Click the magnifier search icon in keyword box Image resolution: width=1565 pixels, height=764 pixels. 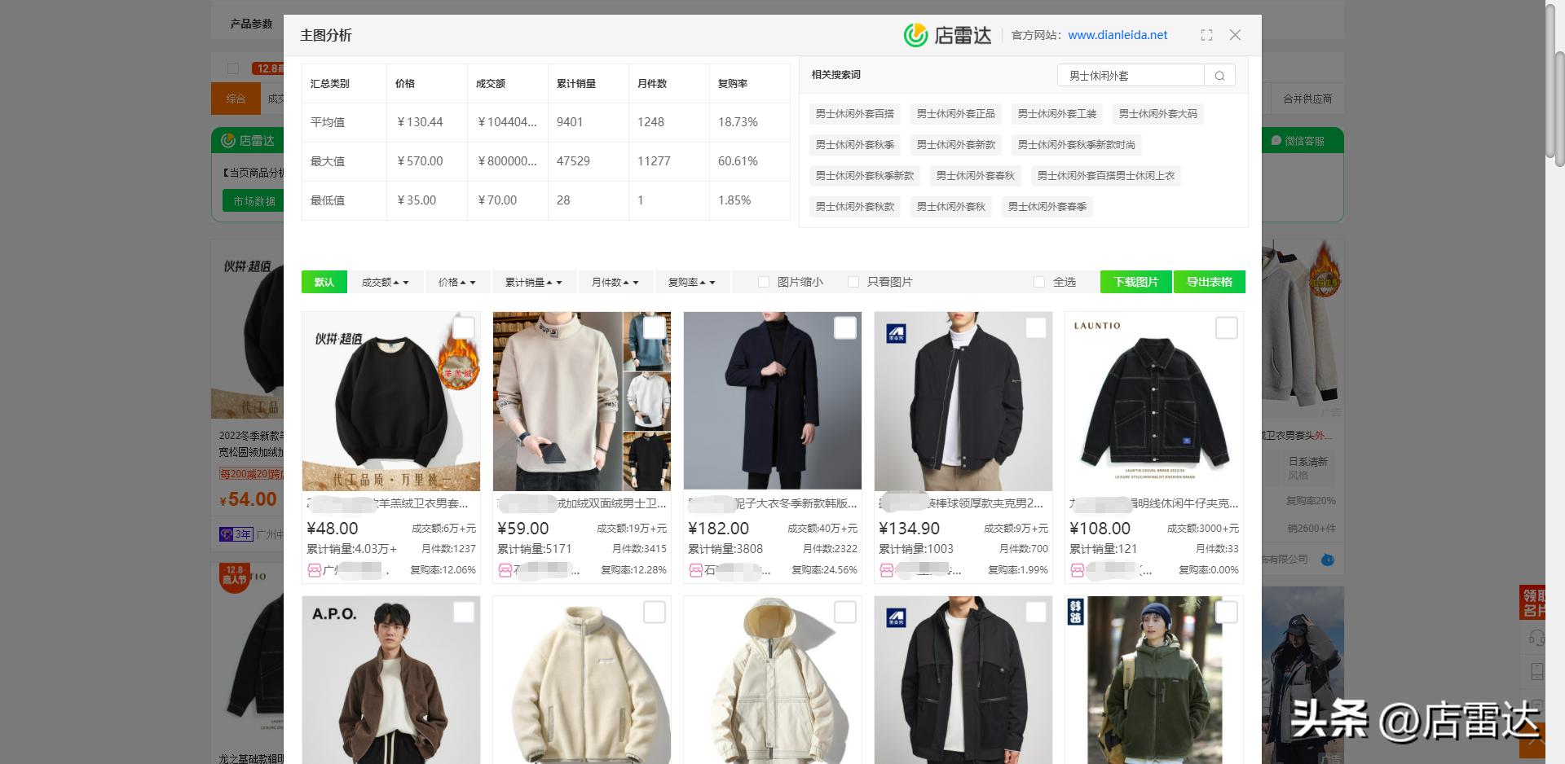[x=1219, y=75]
